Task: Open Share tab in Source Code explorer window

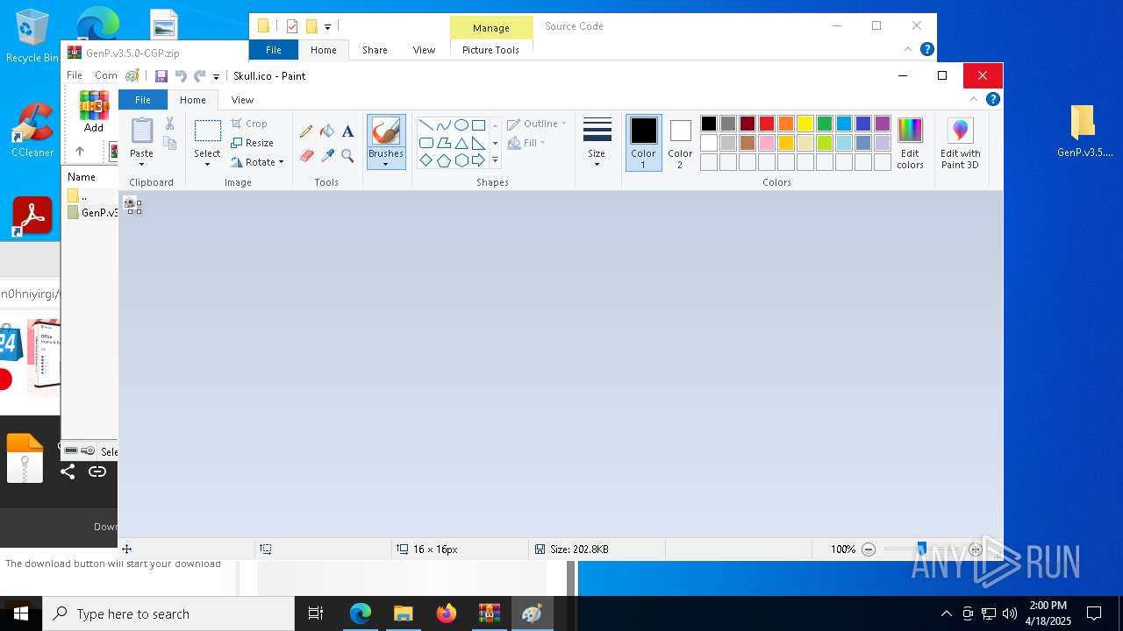Action: click(x=375, y=50)
